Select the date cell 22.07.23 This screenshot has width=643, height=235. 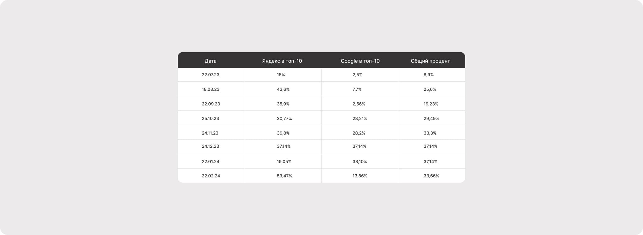(210, 75)
